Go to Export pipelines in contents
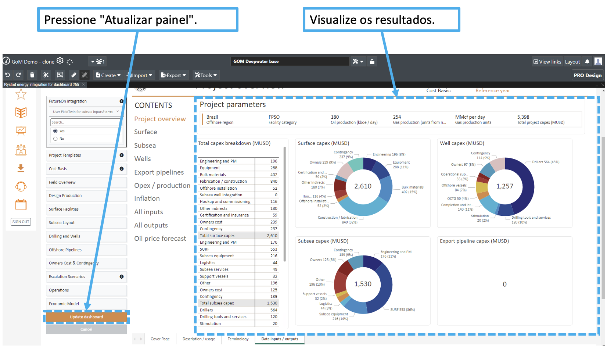 point(159,172)
